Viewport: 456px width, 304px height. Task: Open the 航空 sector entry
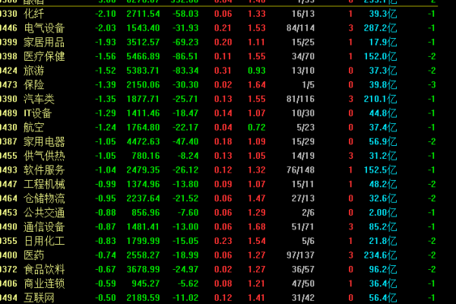[x=34, y=127]
